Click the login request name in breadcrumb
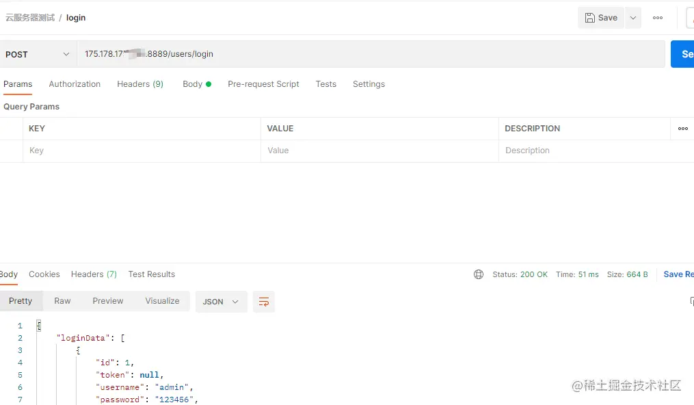This screenshot has height=405, width=694. [x=76, y=18]
